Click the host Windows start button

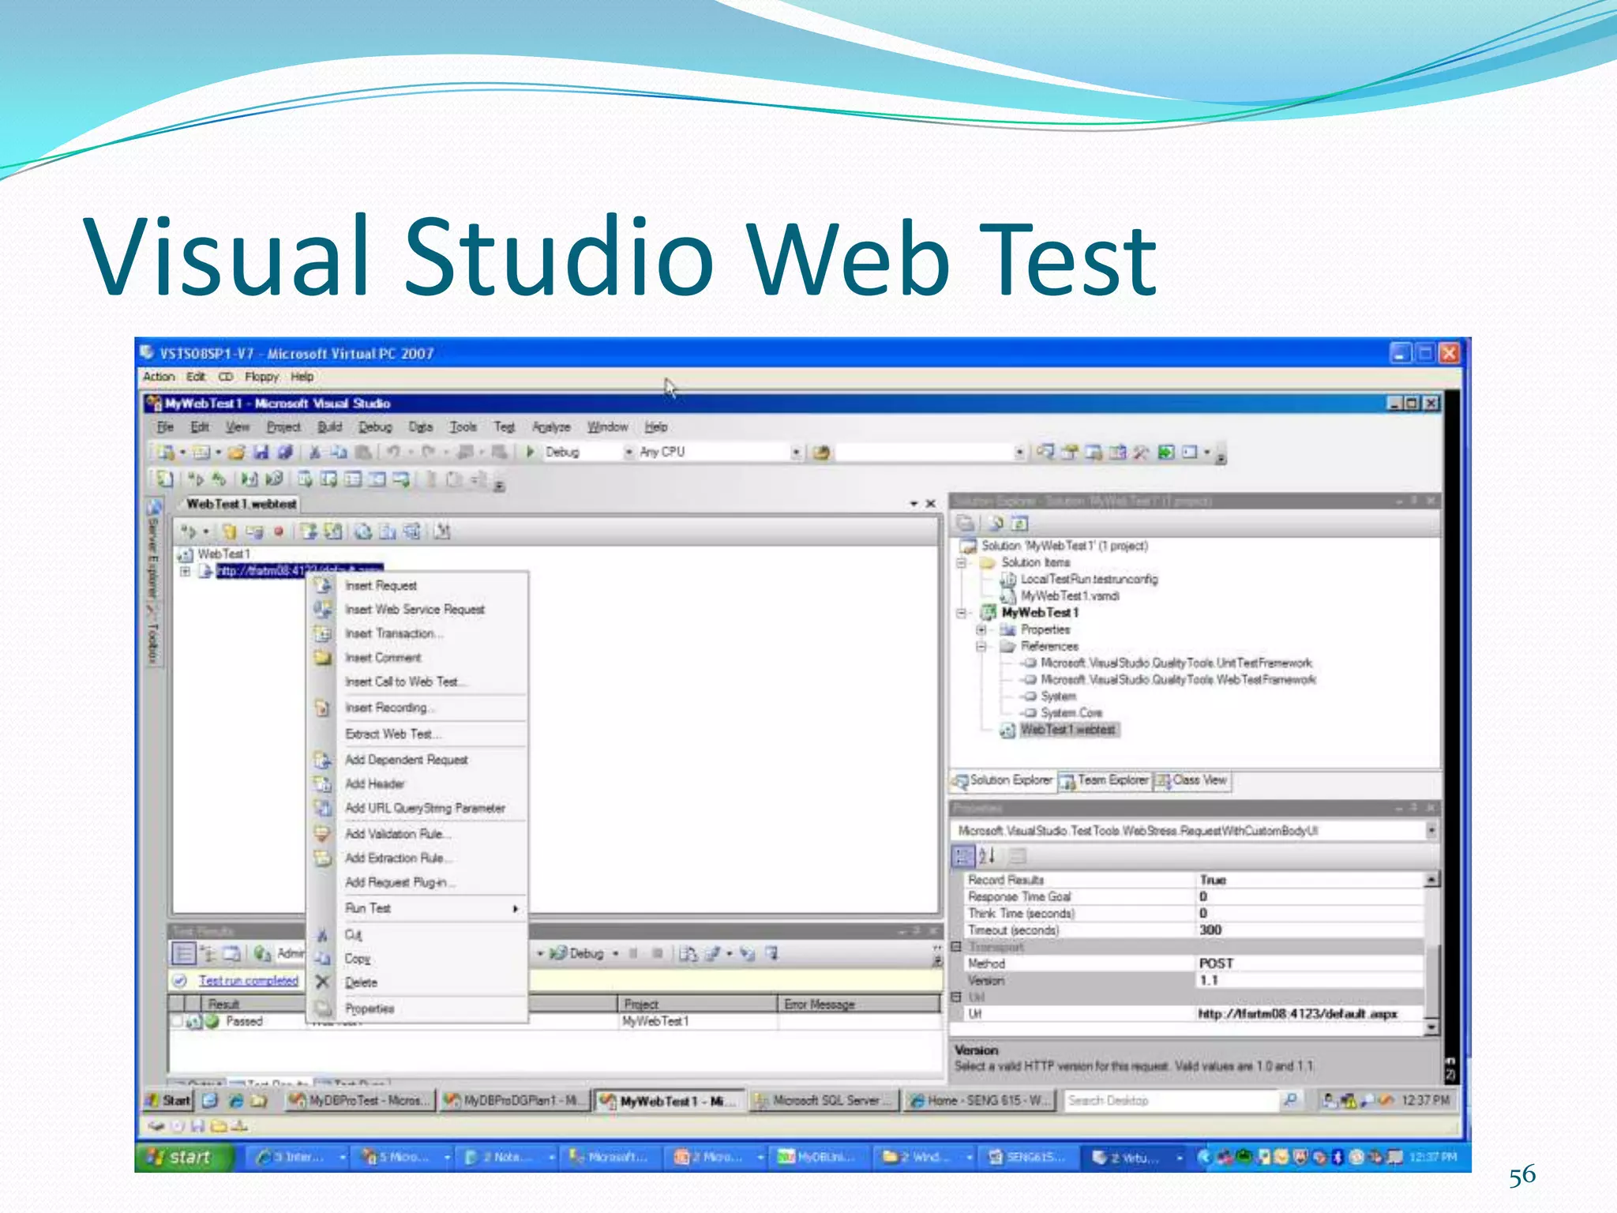(x=184, y=1158)
